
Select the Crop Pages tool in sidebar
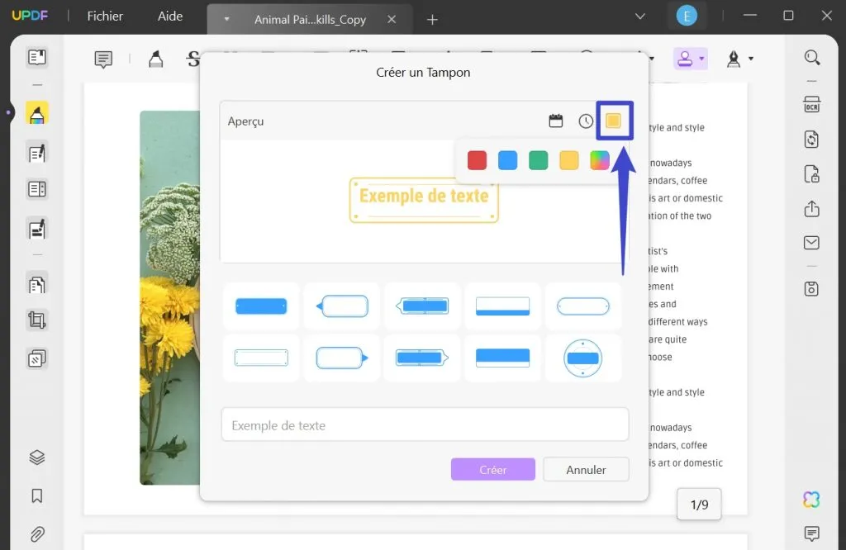(x=36, y=320)
